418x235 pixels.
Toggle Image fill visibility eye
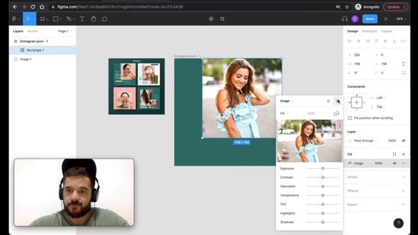(x=394, y=163)
